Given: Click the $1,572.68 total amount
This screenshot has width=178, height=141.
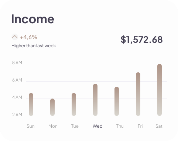Looking at the screenshot, I should [x=141, y=39].
